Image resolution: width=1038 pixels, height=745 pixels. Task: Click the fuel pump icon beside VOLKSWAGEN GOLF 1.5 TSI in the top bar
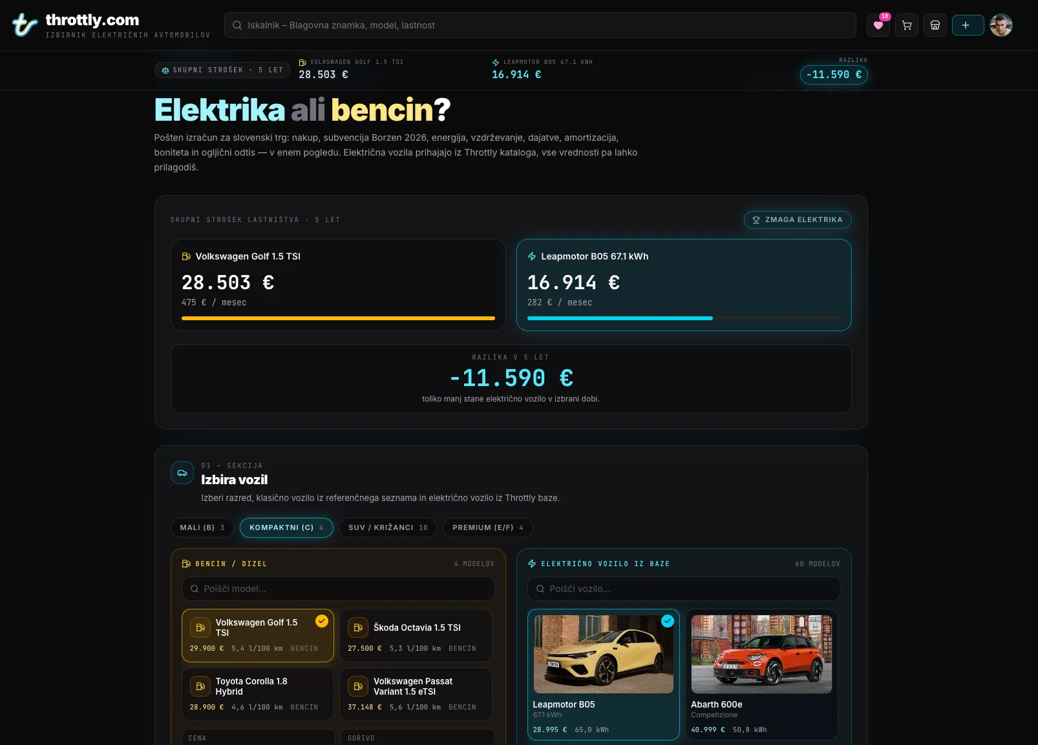point(302,63)
